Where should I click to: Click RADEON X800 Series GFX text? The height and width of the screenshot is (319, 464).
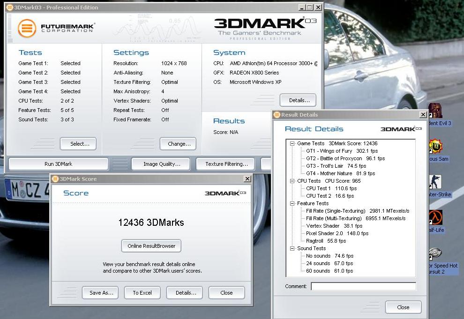tap(254, 73)
